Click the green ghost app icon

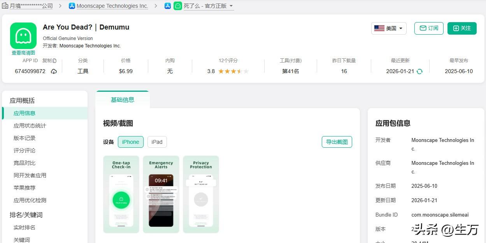tap(23, 36)
